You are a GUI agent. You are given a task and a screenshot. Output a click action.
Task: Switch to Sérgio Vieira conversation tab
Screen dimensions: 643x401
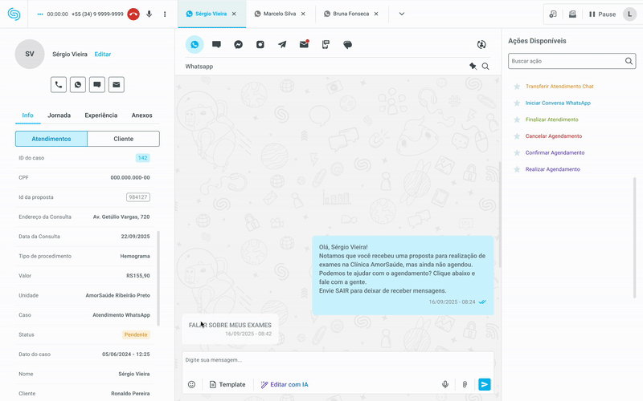211,14
